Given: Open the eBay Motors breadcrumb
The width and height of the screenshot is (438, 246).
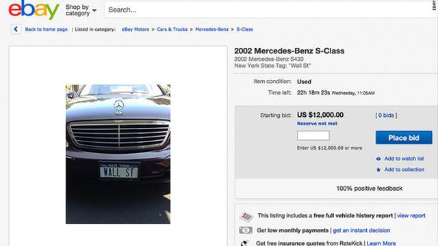Looking at the screenshot, I should (x=136, y=29).
